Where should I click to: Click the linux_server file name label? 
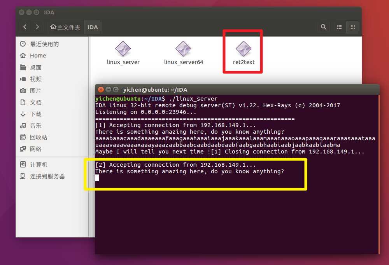123,62
